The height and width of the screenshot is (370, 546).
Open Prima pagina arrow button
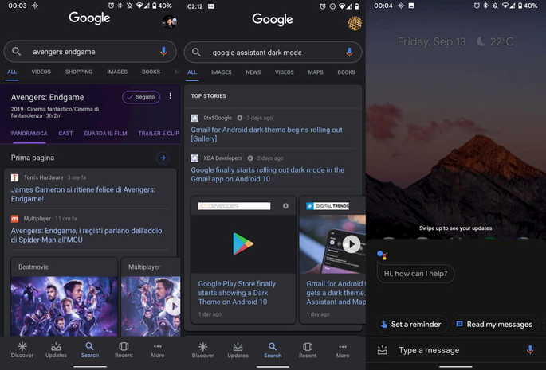point(163,158)
